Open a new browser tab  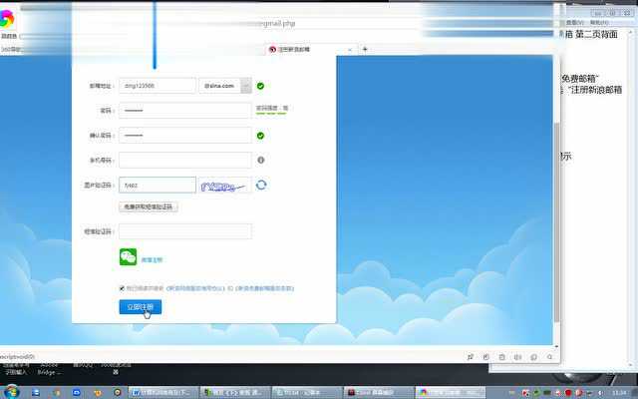365,49
